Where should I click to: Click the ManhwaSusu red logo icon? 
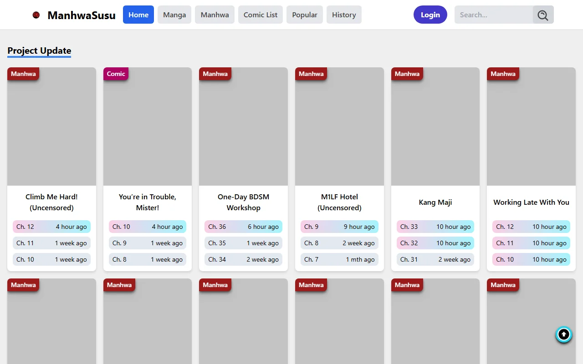pyautogui.click(x=36, y=15)
